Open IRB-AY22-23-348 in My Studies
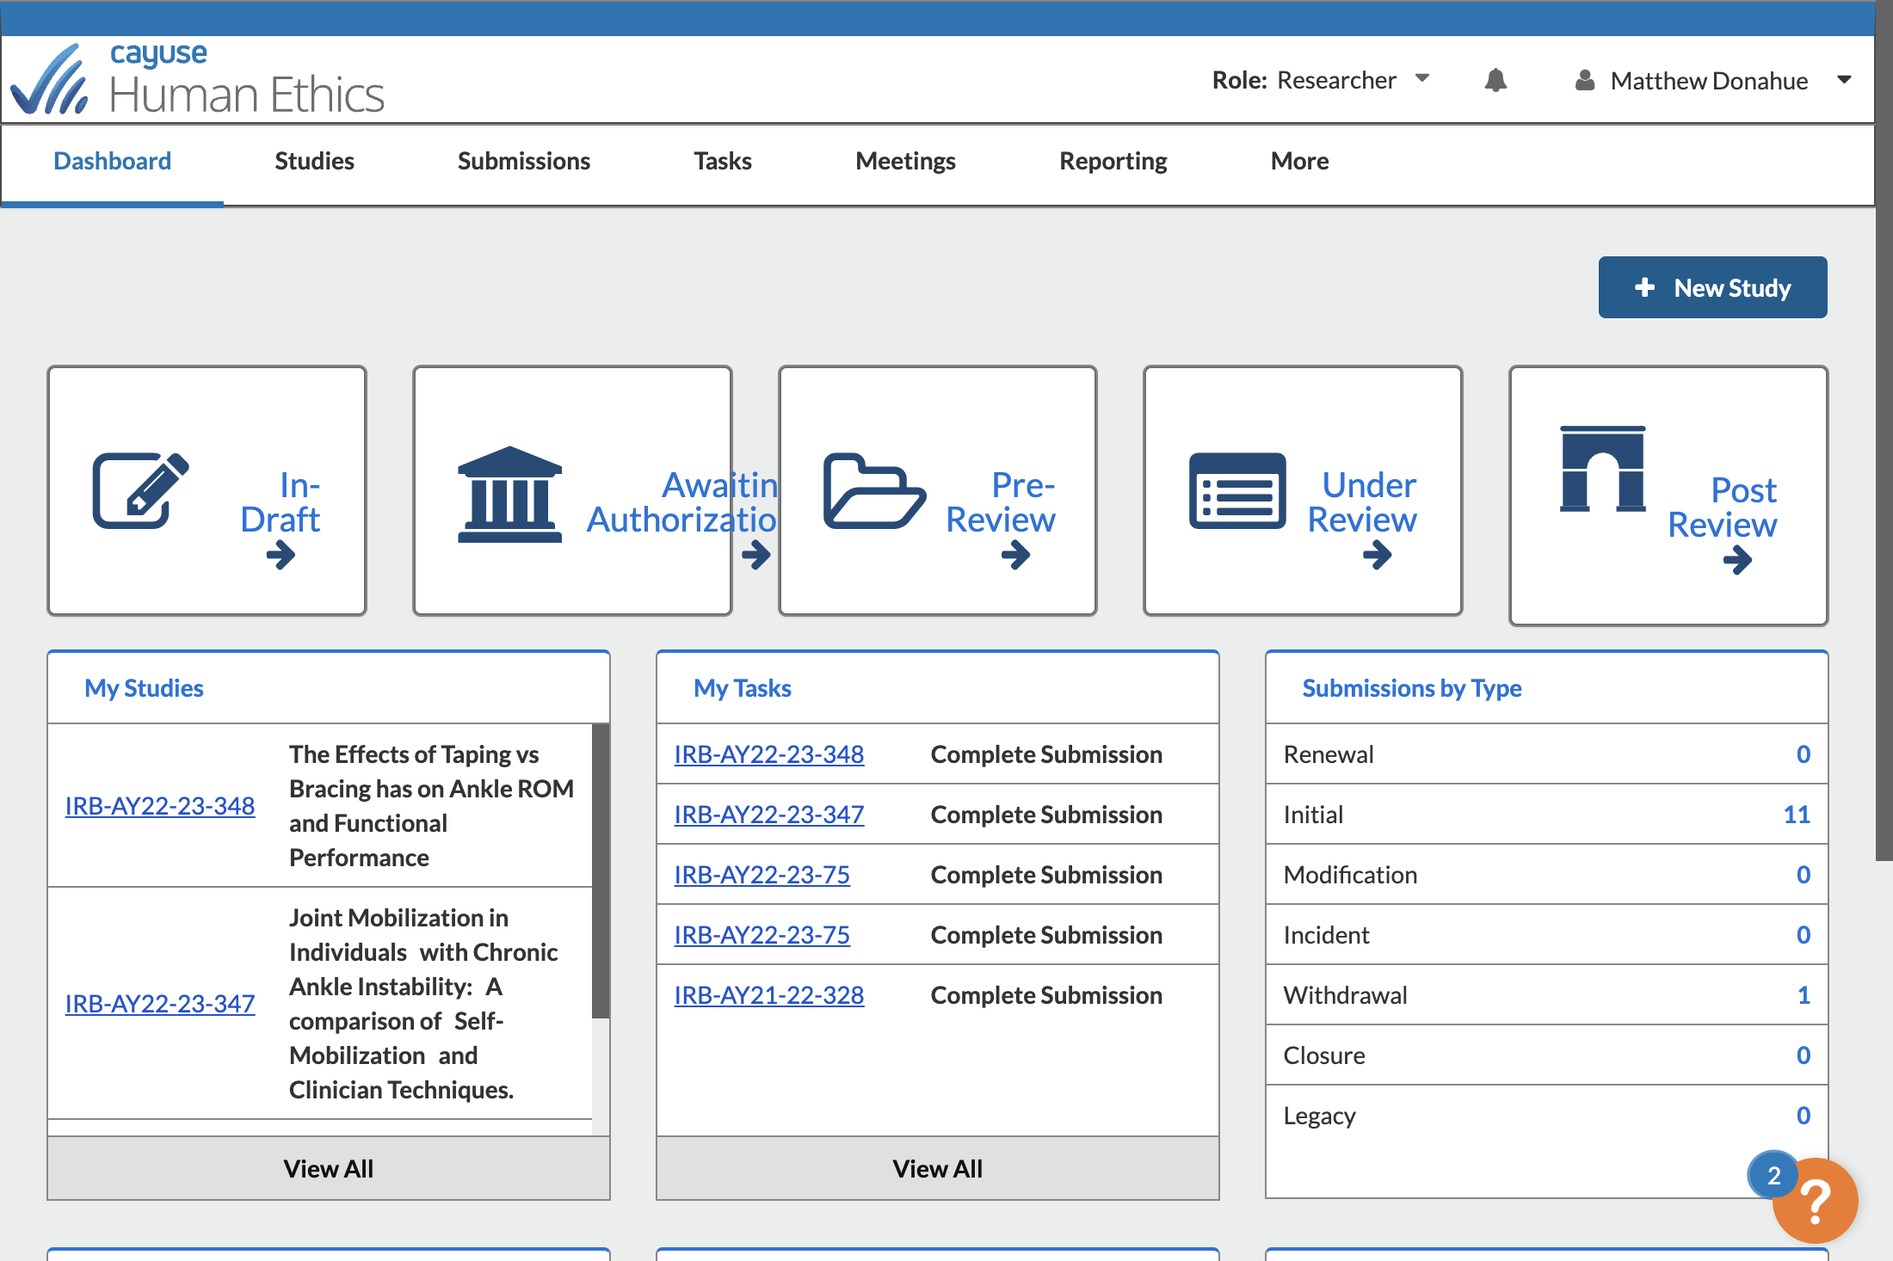The width and height of the screenshot is (1893, 1261). point(160,806)
